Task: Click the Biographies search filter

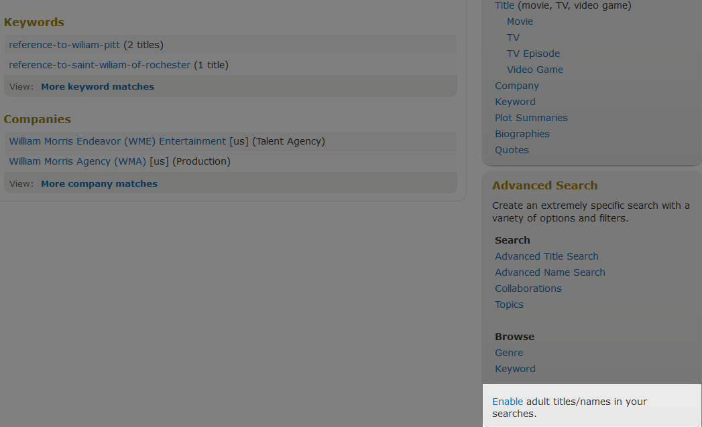Action: point(522,134)
